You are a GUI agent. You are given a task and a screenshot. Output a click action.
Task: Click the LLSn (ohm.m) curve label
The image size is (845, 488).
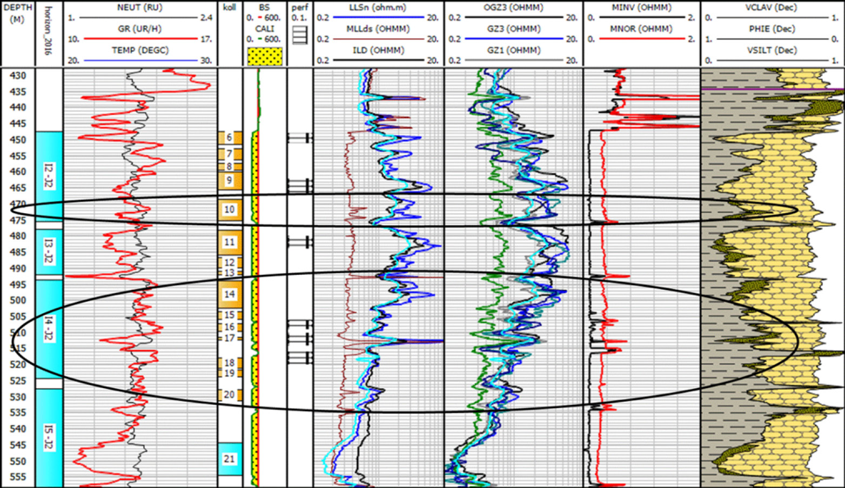(378, 8)
